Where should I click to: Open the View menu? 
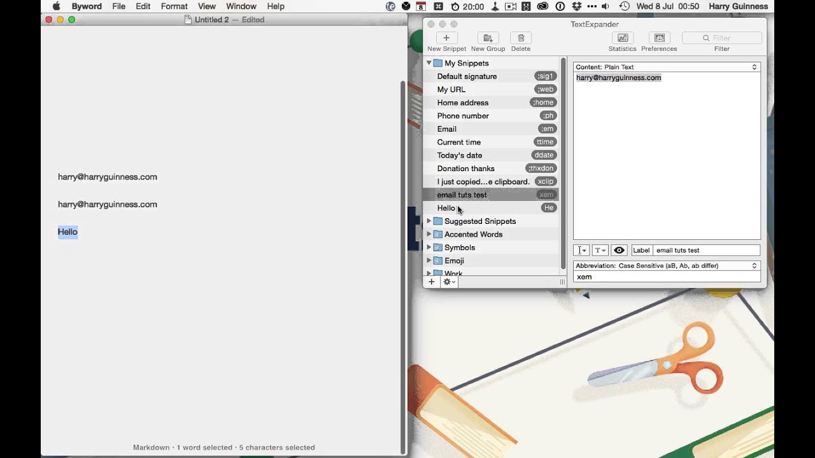click(206, 6)
